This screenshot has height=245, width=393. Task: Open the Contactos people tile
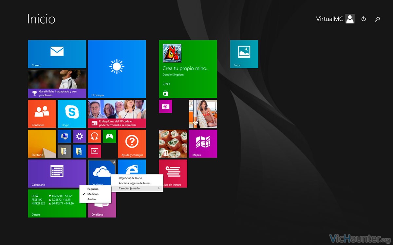click(42, 114)
